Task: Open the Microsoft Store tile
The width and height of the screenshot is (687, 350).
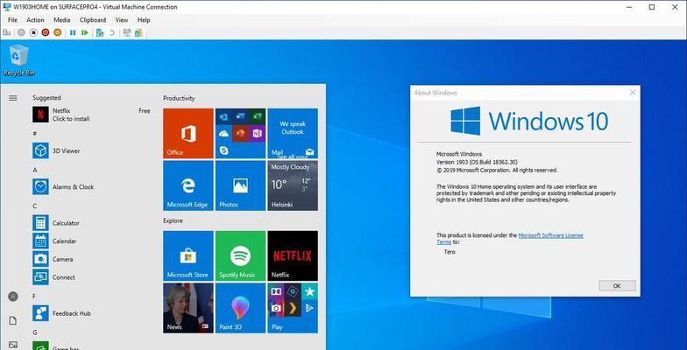Action: (188, 255)
